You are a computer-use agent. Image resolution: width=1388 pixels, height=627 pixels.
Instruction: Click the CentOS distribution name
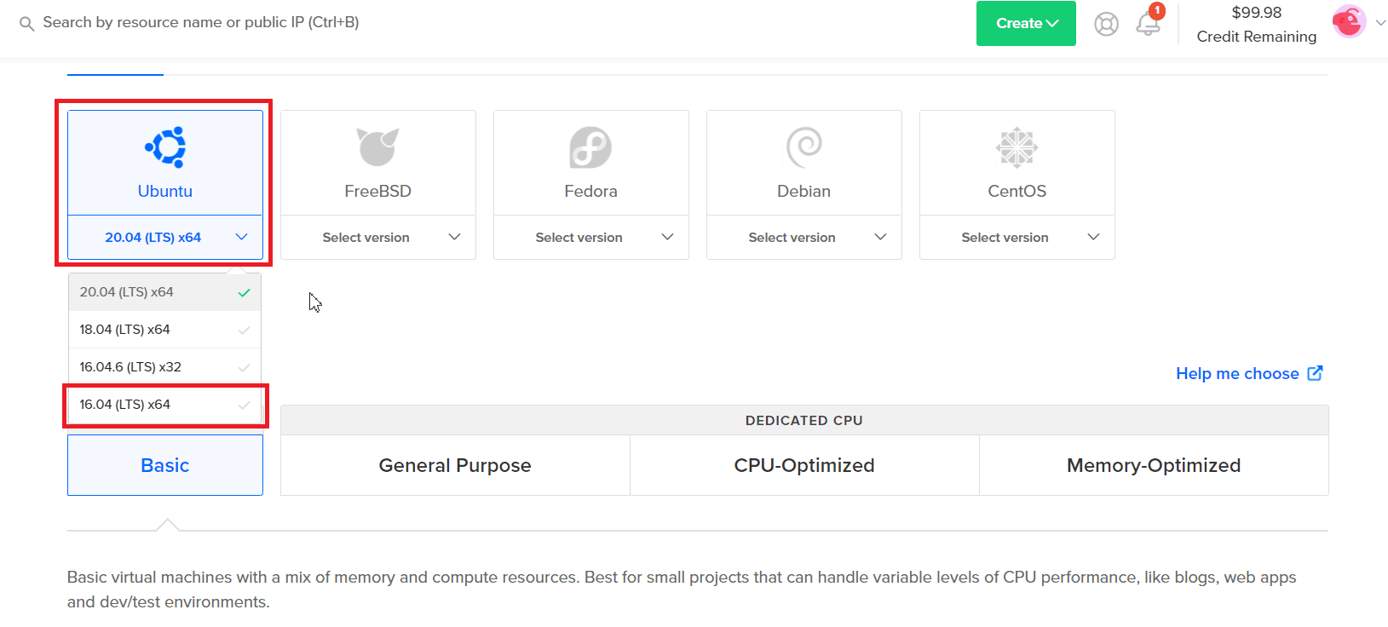tap(1017, 191)
